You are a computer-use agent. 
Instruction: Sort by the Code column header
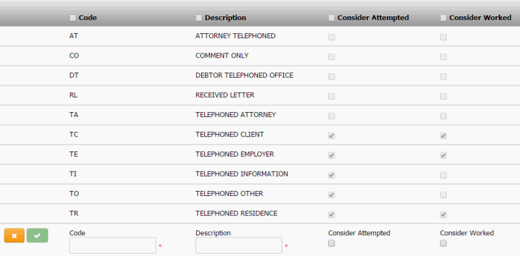pyautogui.click(x=88, y=18)
